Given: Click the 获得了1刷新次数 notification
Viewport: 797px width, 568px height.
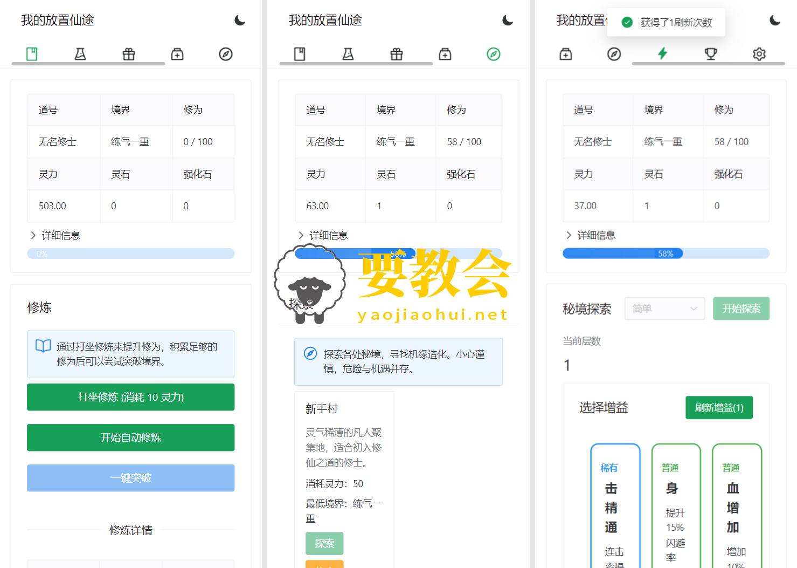Looking at the screenshot, I should tap(666, 22).
